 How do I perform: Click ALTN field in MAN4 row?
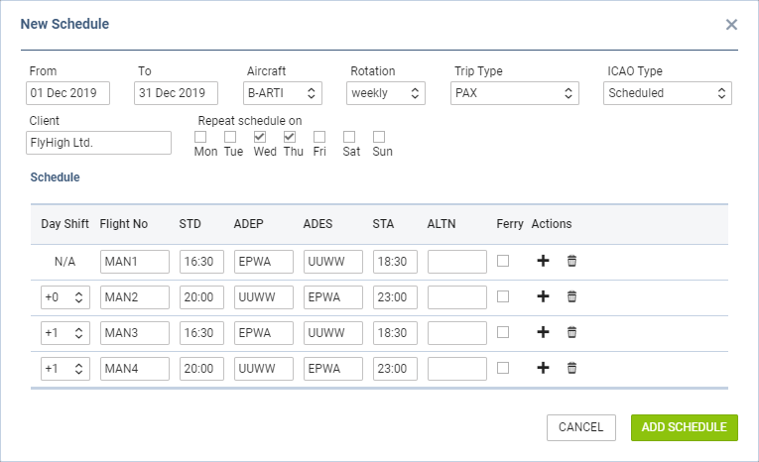[457, 369]
